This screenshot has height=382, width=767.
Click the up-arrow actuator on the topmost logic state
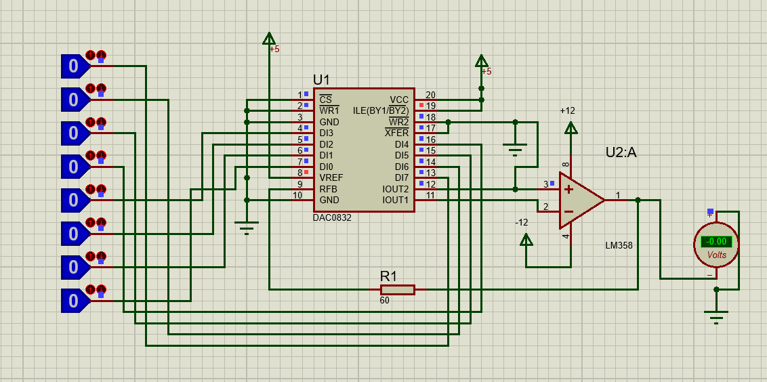(x=90, y=55)
